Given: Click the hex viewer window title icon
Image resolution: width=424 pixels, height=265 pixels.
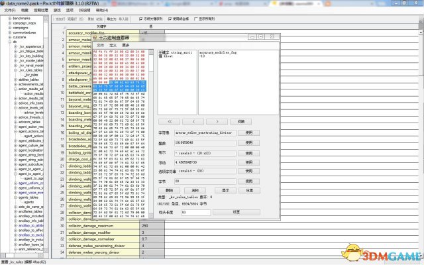Looking at the screenshot, I should click(x=96, y=37).
